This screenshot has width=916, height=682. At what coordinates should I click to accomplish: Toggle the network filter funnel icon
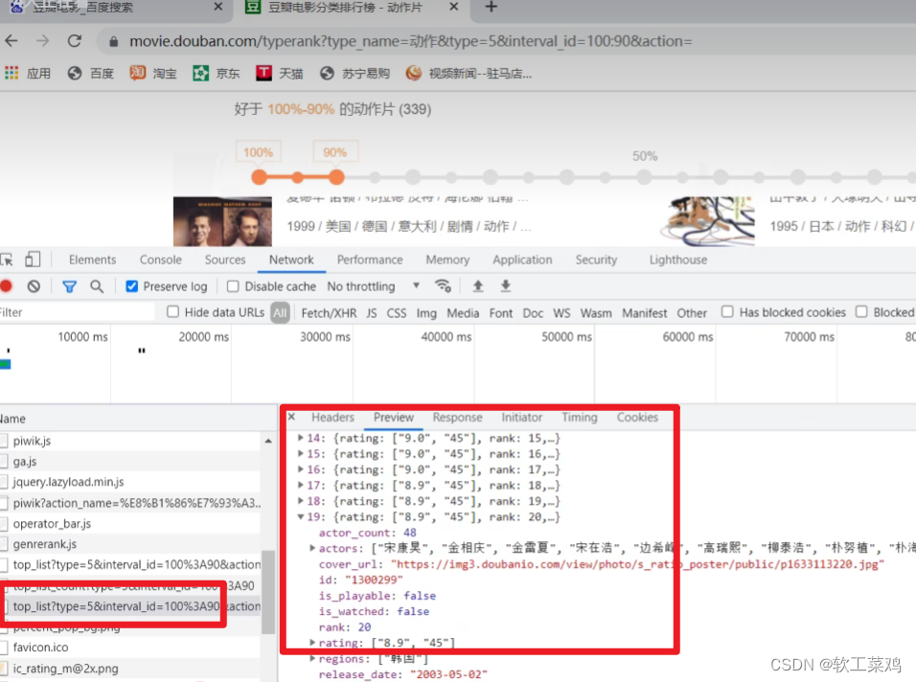click(x=70, y=286)
